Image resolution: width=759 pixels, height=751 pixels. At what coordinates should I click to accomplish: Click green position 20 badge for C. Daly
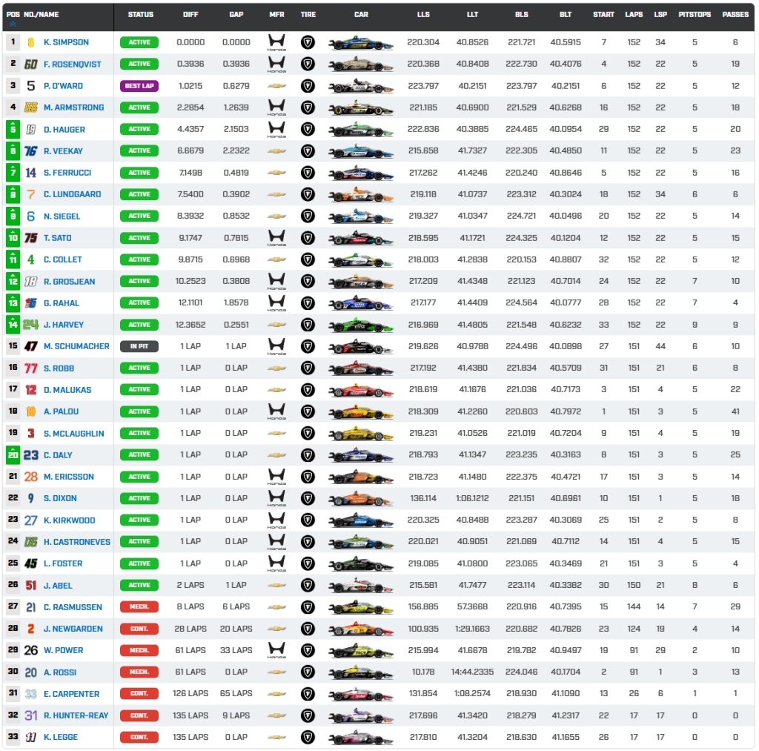pos(13,454)
